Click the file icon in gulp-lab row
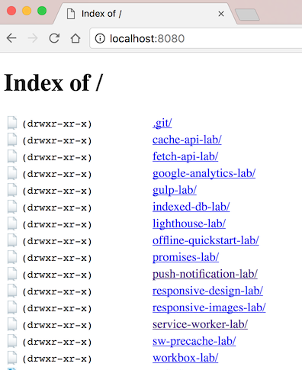Viewport: 302px width, 370px height. tap(12, 190)
